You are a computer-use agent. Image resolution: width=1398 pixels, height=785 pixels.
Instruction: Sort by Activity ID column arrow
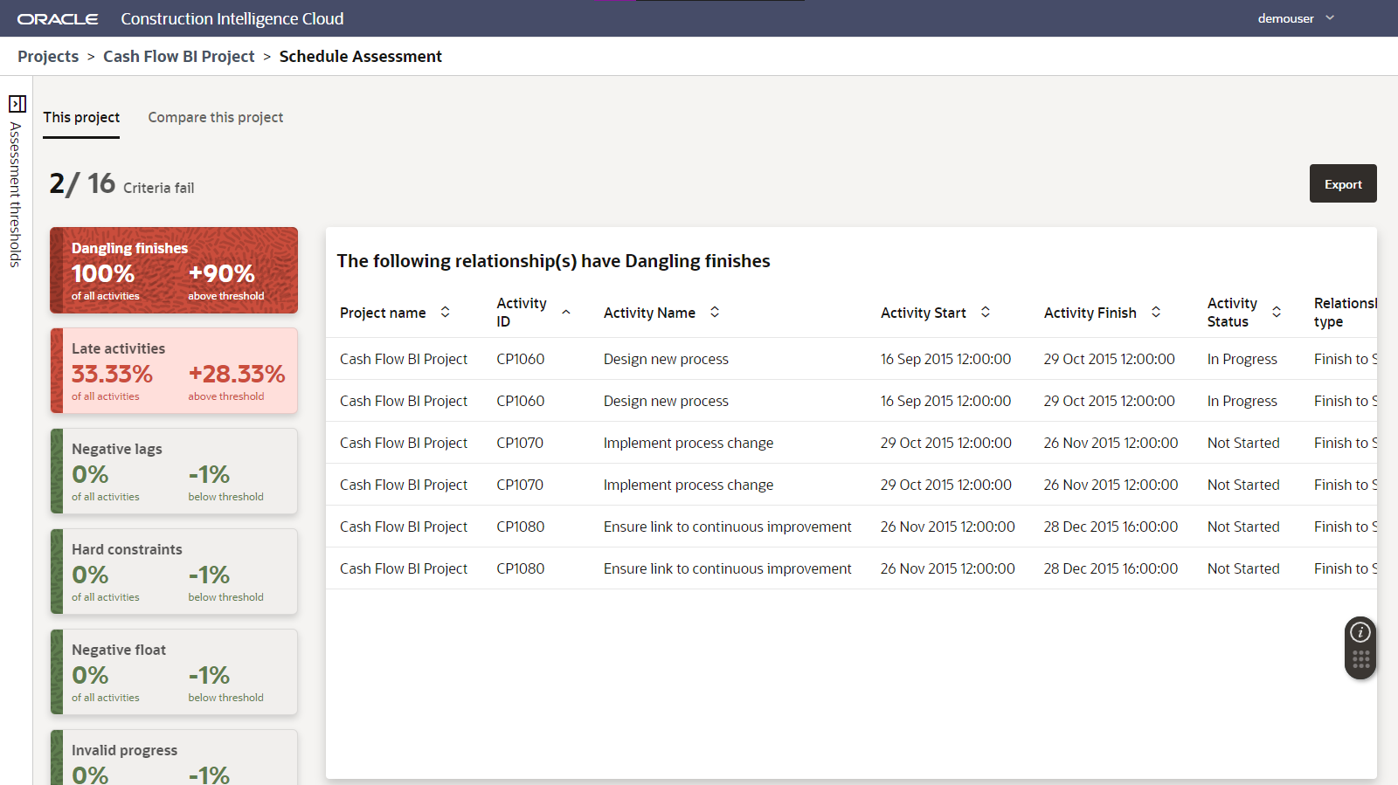[566, 313]
